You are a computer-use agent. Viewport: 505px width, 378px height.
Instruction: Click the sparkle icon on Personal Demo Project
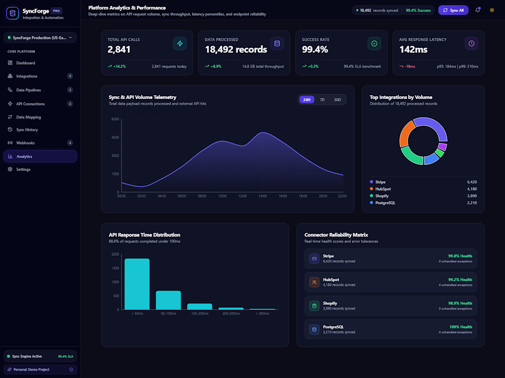point(9,370)
